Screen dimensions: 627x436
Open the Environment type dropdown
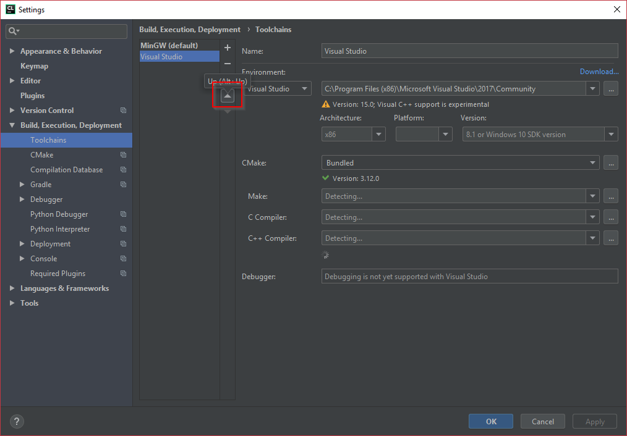pyautogui.click(x=304, y=89)
